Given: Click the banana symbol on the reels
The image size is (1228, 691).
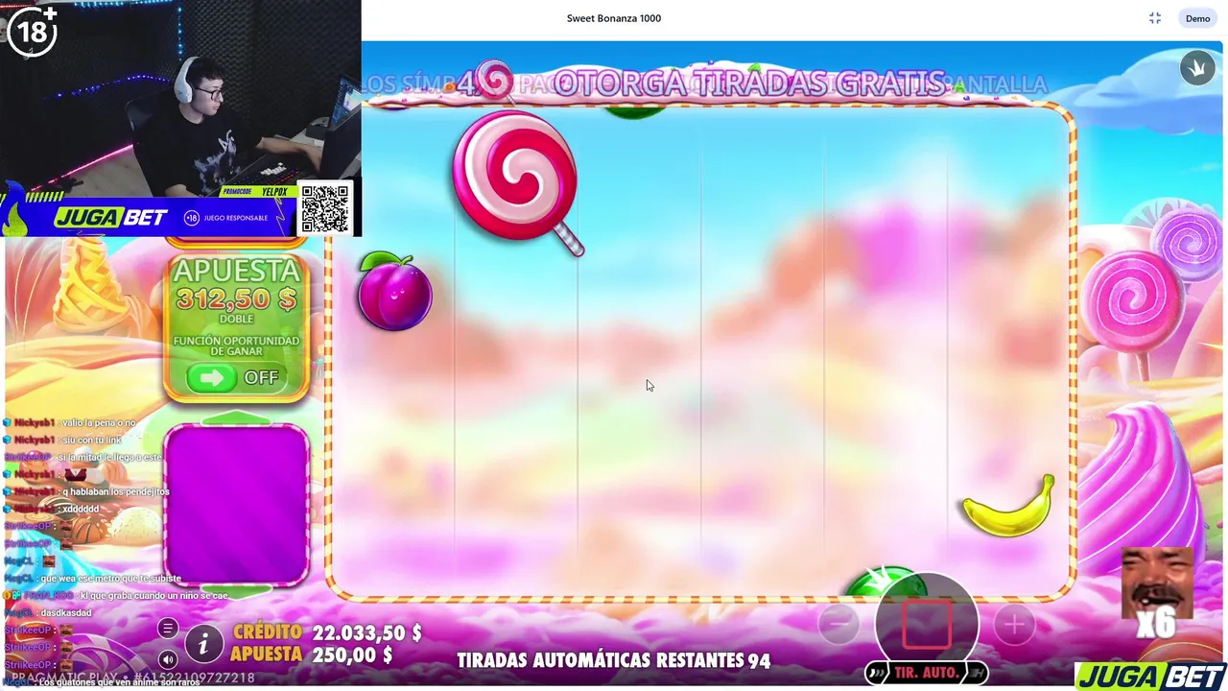Looking at the screenshot, I should [x=1008, y=506].
